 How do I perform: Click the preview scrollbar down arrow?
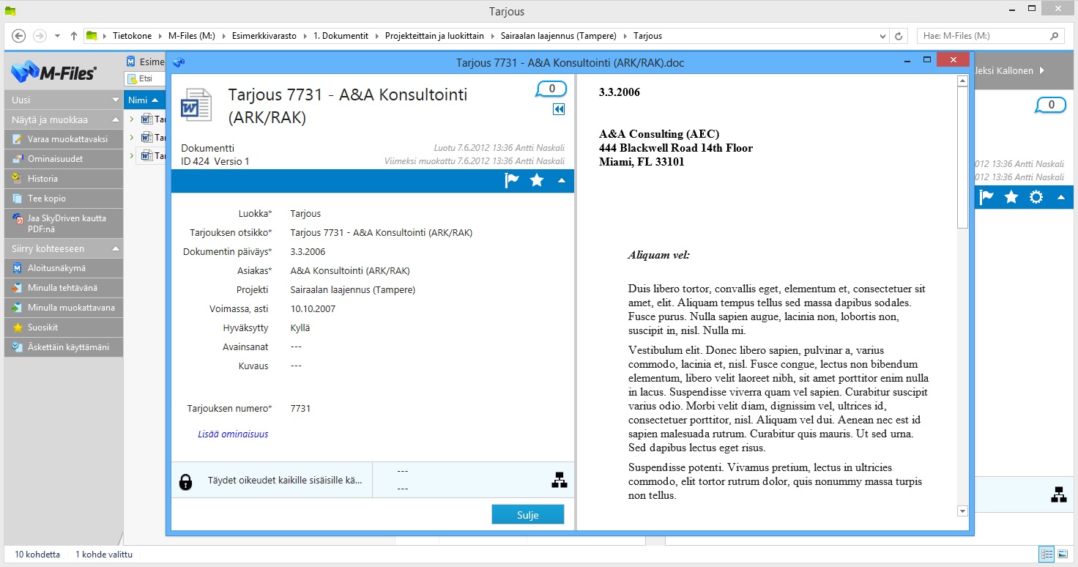pos(963,511)
